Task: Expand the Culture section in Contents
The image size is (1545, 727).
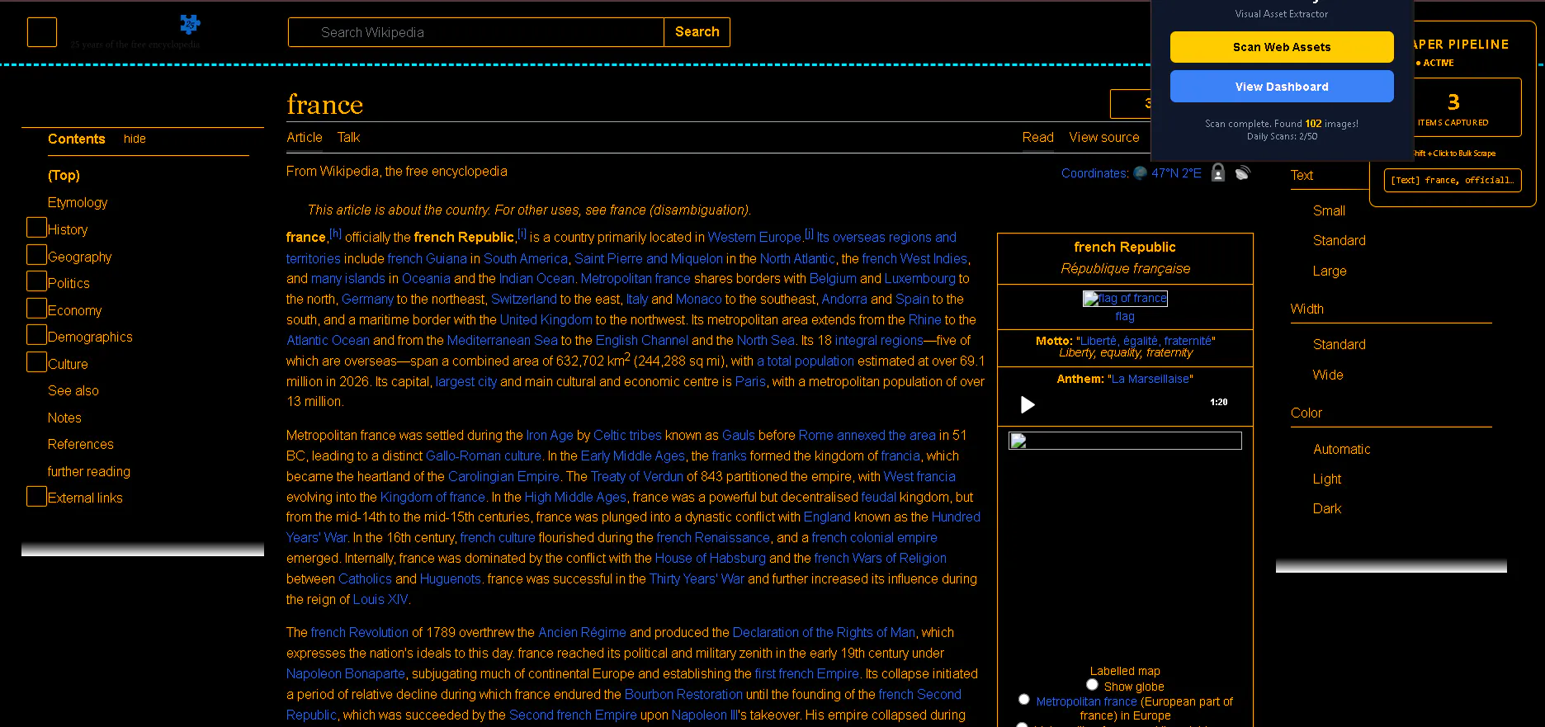Action: click(x=36, y=362)
